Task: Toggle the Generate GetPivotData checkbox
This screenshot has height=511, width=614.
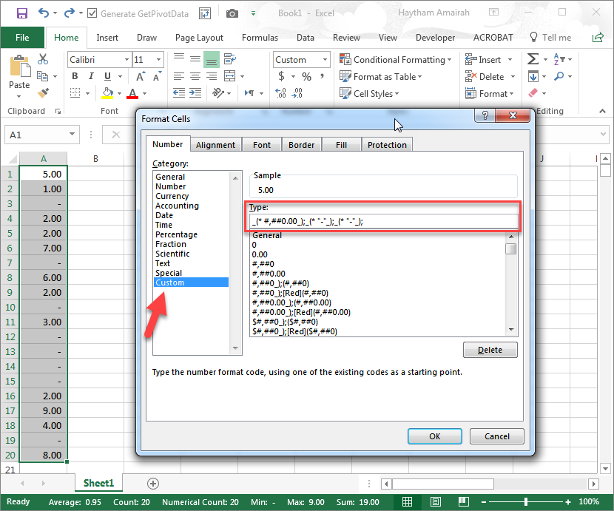Action: [x=92, y=14]
